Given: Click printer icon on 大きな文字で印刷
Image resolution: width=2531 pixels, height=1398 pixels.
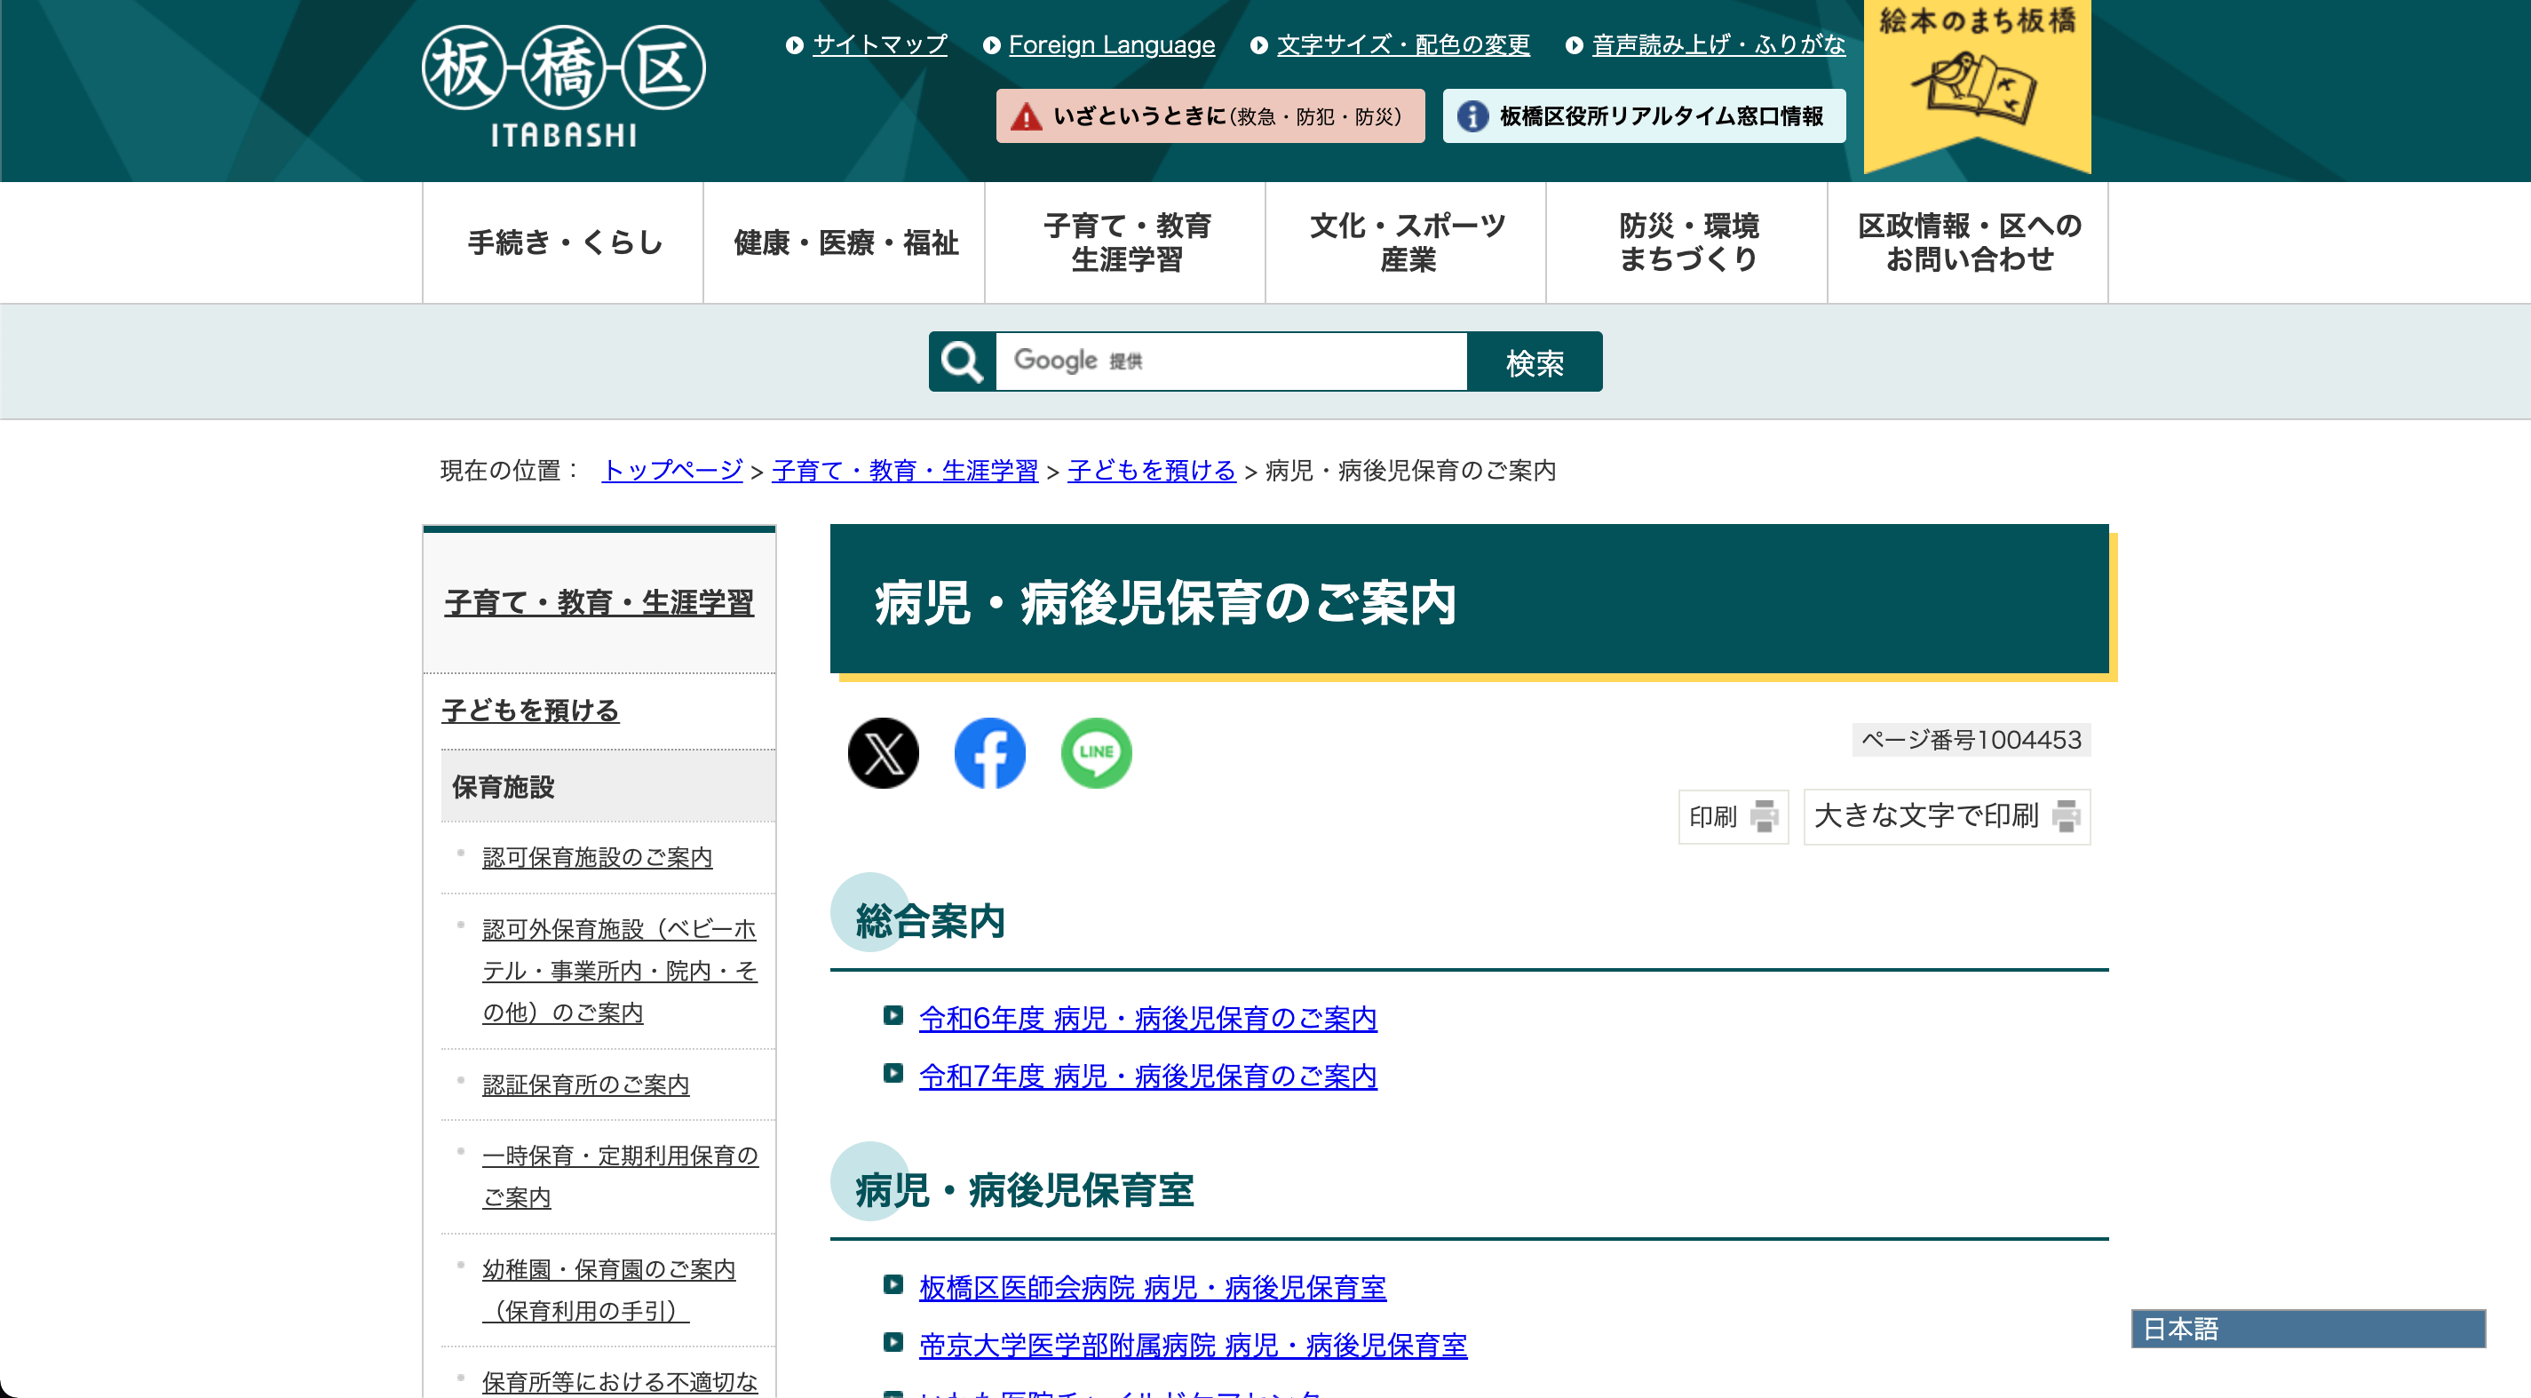Looking at the screenshot, I should coord(2067,816).
